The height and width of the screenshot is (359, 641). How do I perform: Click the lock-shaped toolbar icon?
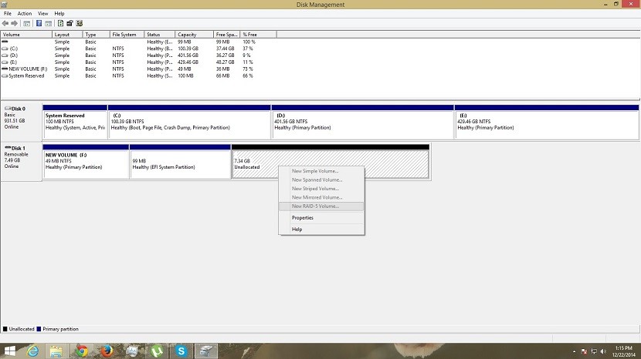70,23
